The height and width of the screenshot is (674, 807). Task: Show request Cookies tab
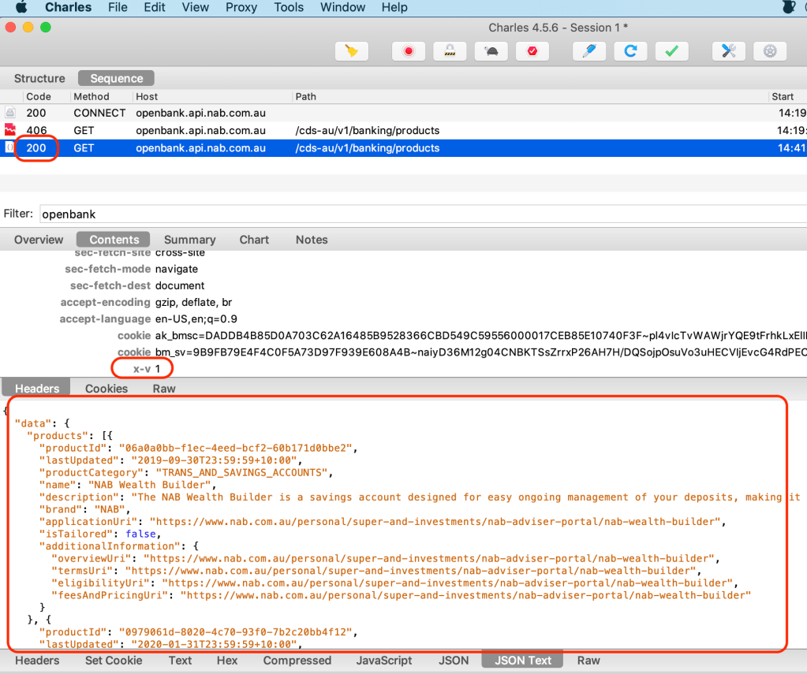[x=106, y=388]
